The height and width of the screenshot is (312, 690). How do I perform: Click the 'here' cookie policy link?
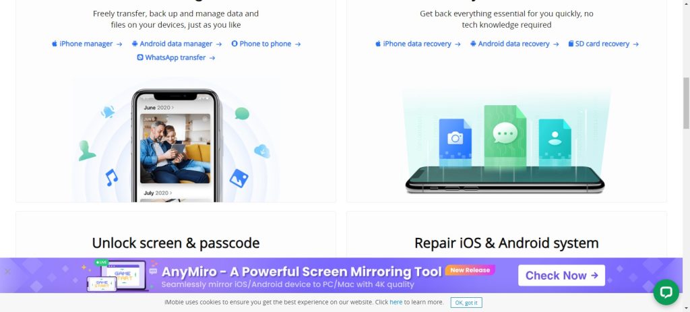click(x=396, y=303)
